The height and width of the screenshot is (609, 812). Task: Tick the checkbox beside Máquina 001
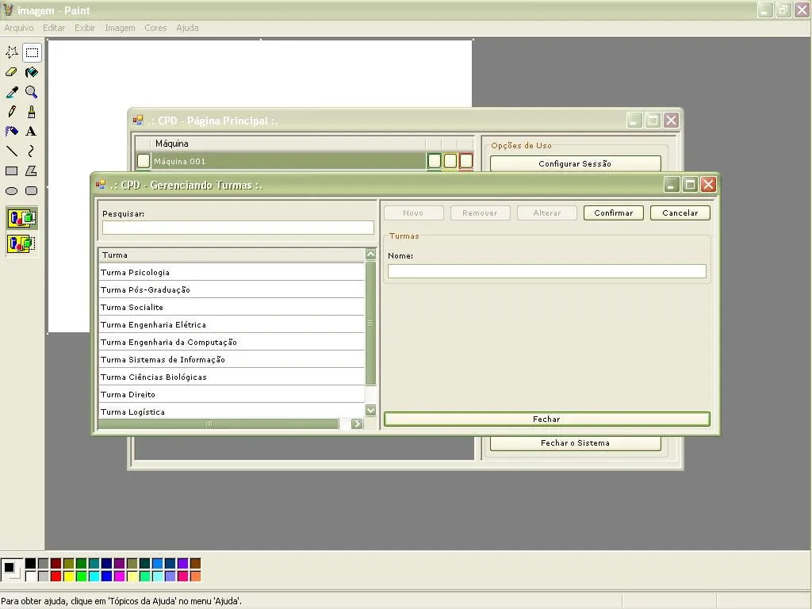(143, 161)
